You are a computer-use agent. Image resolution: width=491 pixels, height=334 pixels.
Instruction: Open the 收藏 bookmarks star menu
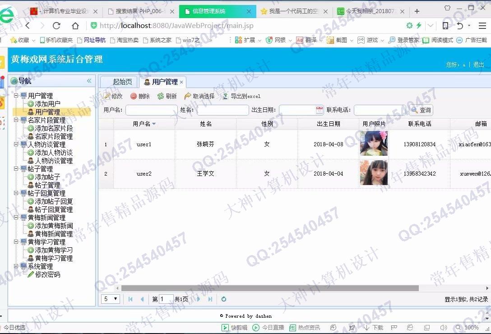(x=23, y=40)
